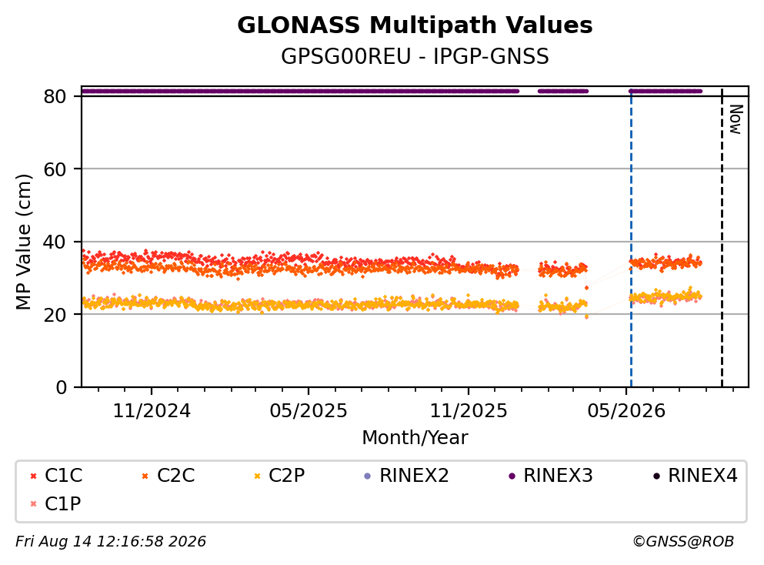Click the lavender RINEX2 legend dot
This screenshot has width=764, height=565.
[x=368, y=476]
